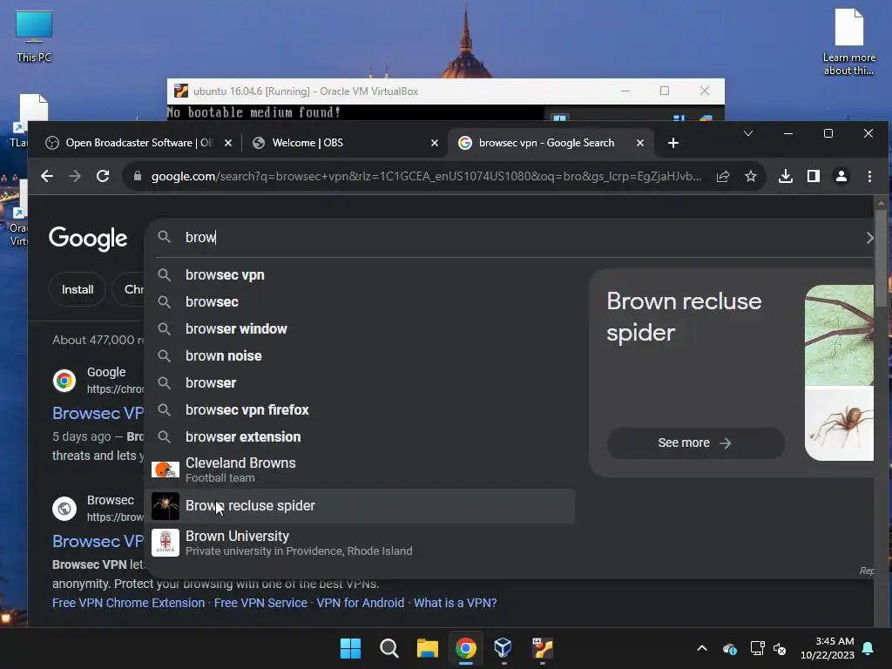
Task: Go back with Chrome's back arrow
Action: click(47, 176)
